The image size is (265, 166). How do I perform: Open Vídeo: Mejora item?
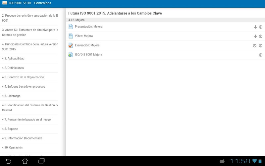tap(165, 36)
